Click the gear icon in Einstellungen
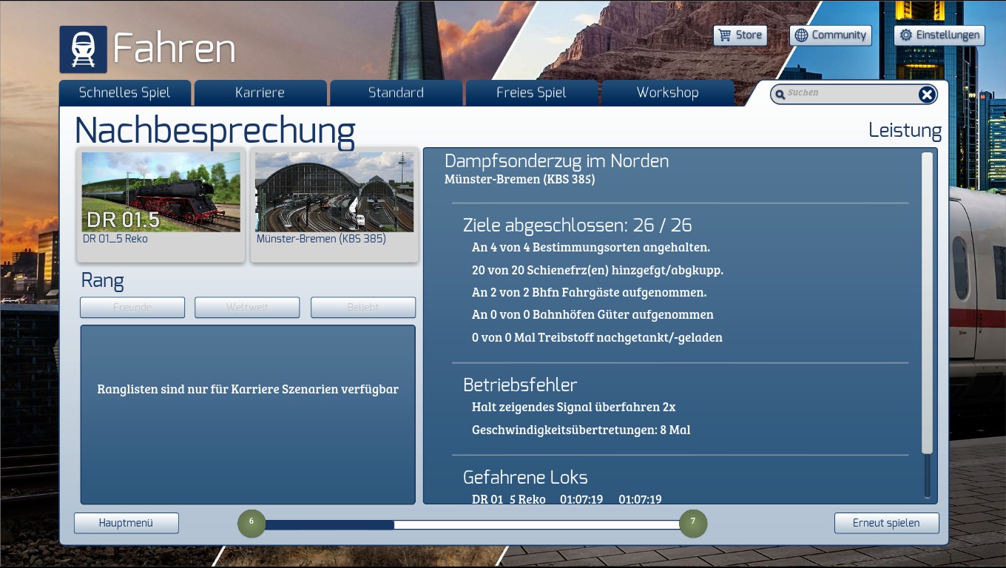Viewport: 1006px width, 568px height. coord(905,35)
